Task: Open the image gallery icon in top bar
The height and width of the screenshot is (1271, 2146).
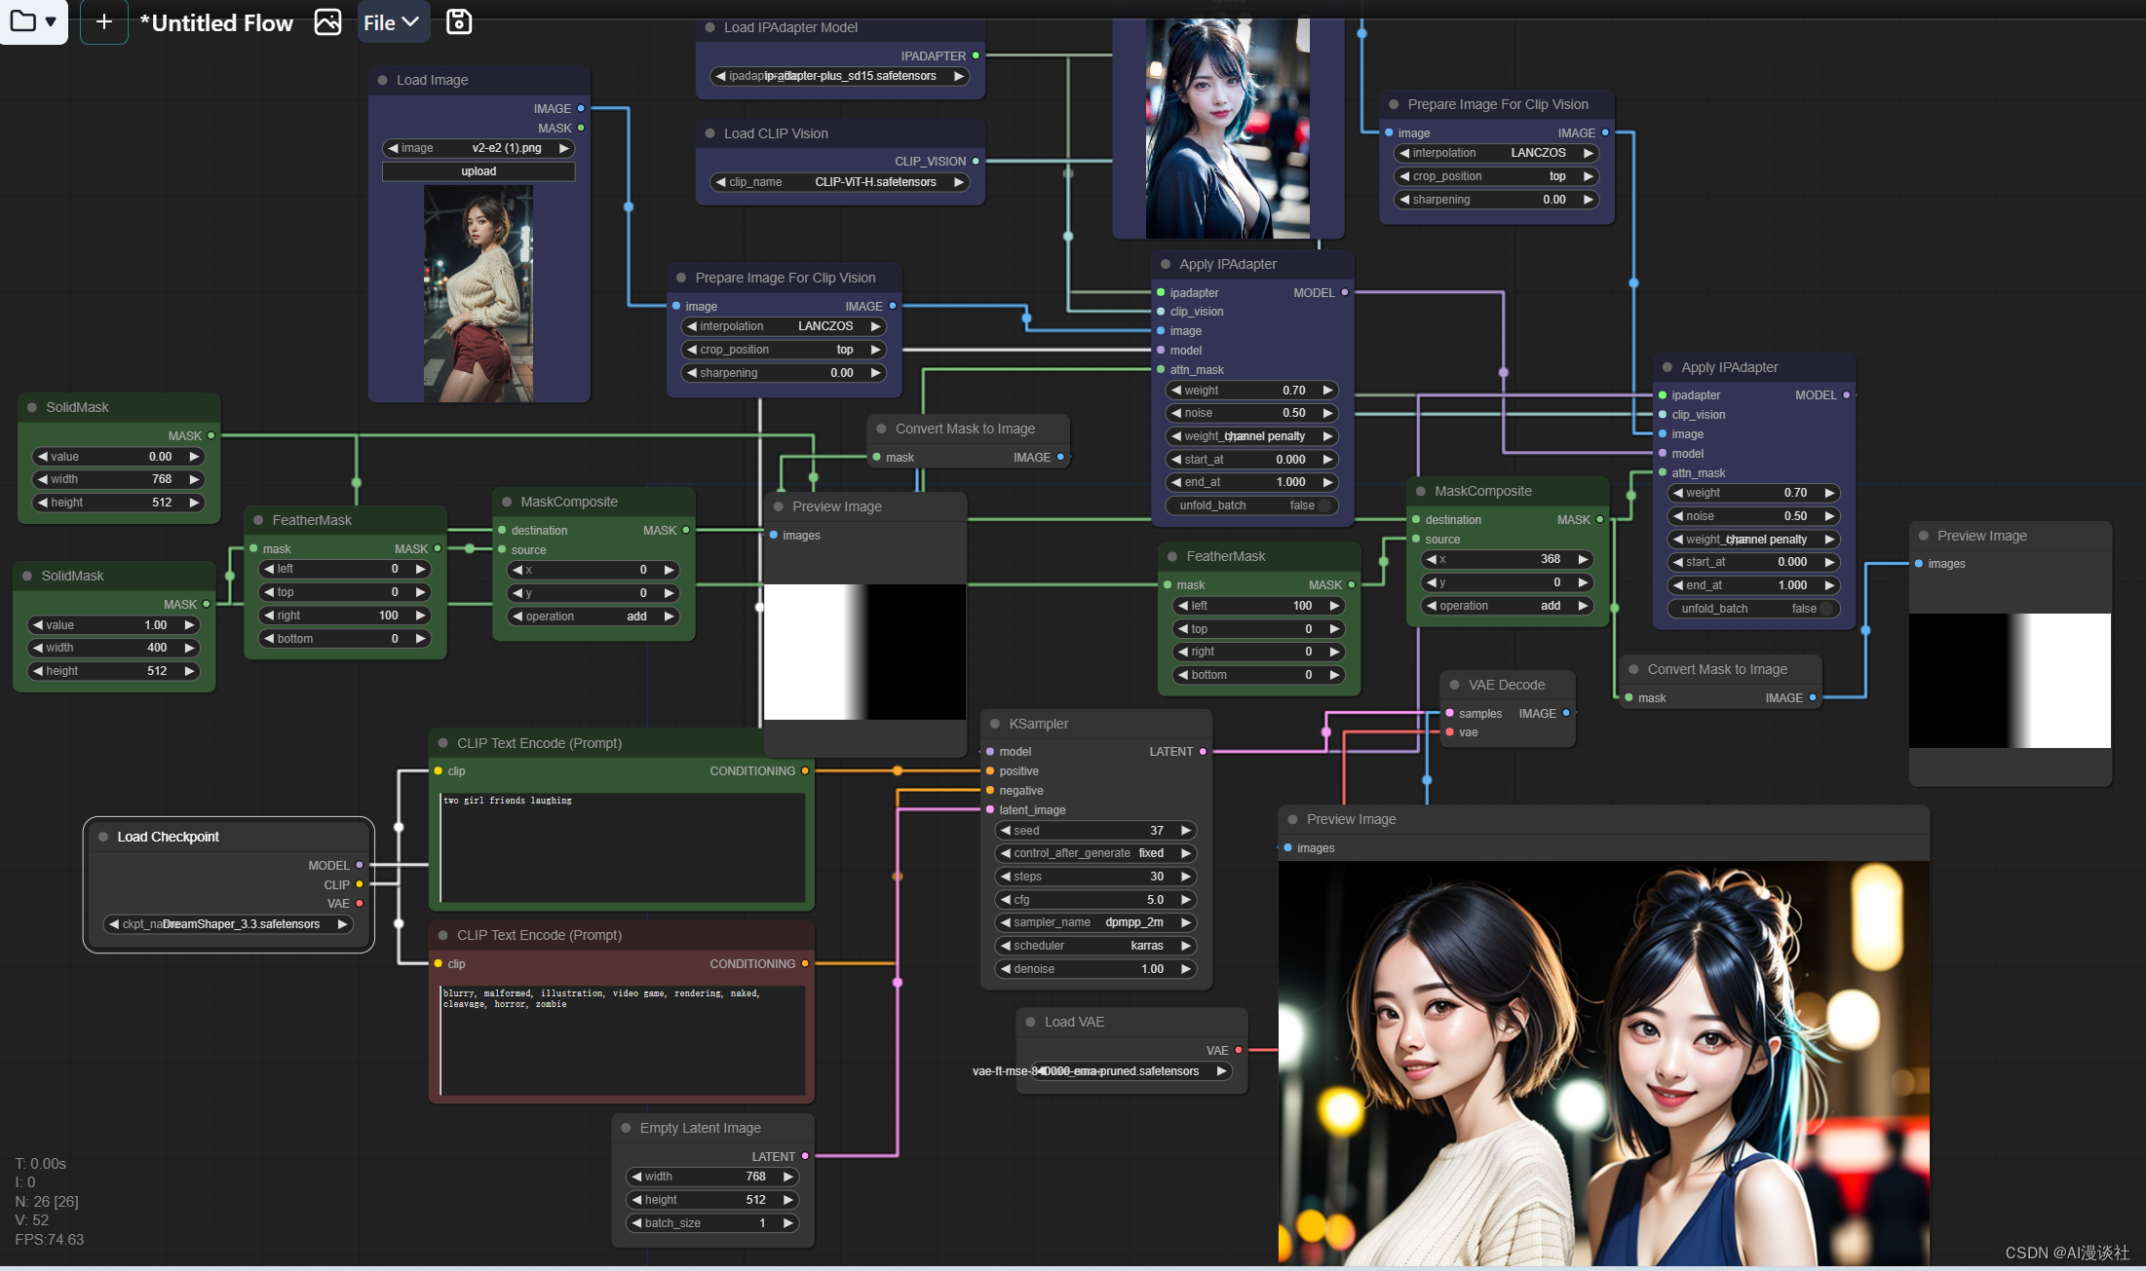Action: (327, 22)
